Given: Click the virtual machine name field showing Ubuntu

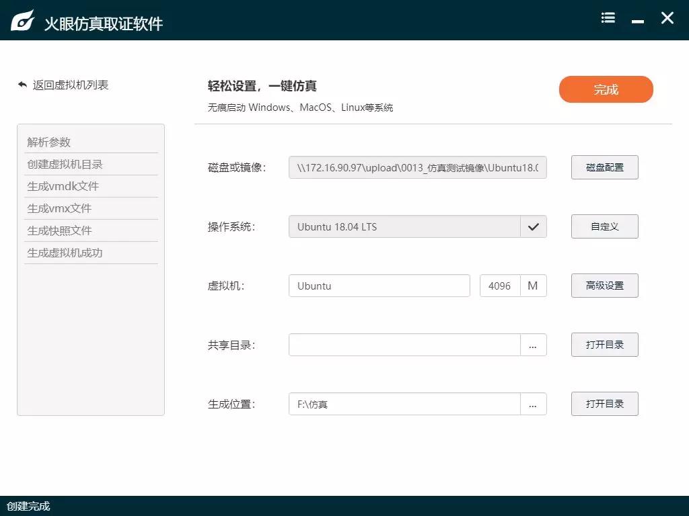Looking at the screenshot, I should 379,286.
